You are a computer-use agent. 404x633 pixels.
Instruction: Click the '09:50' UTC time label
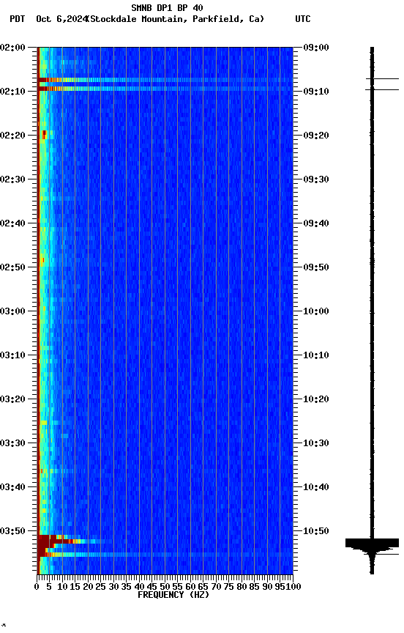click(316, 267)
